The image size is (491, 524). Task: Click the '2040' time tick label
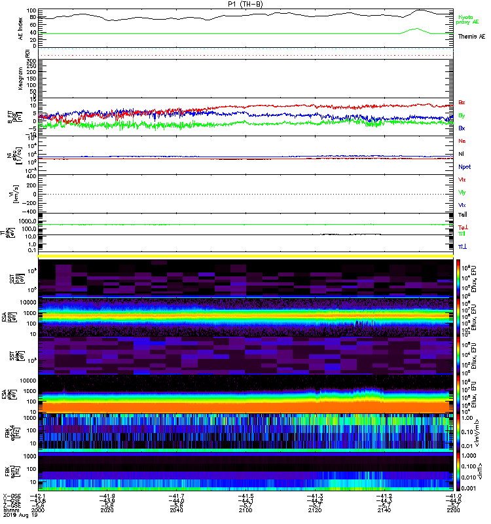(176, 510)
